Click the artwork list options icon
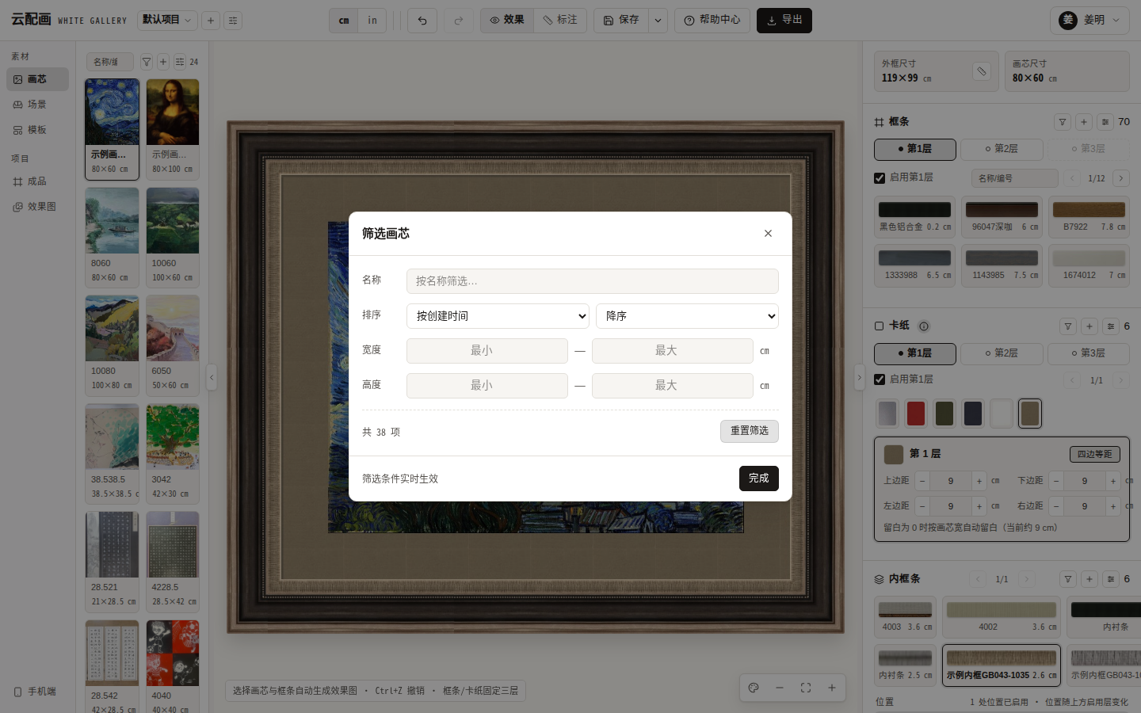This screenshot has width=1141, height=713. [180, 62]
